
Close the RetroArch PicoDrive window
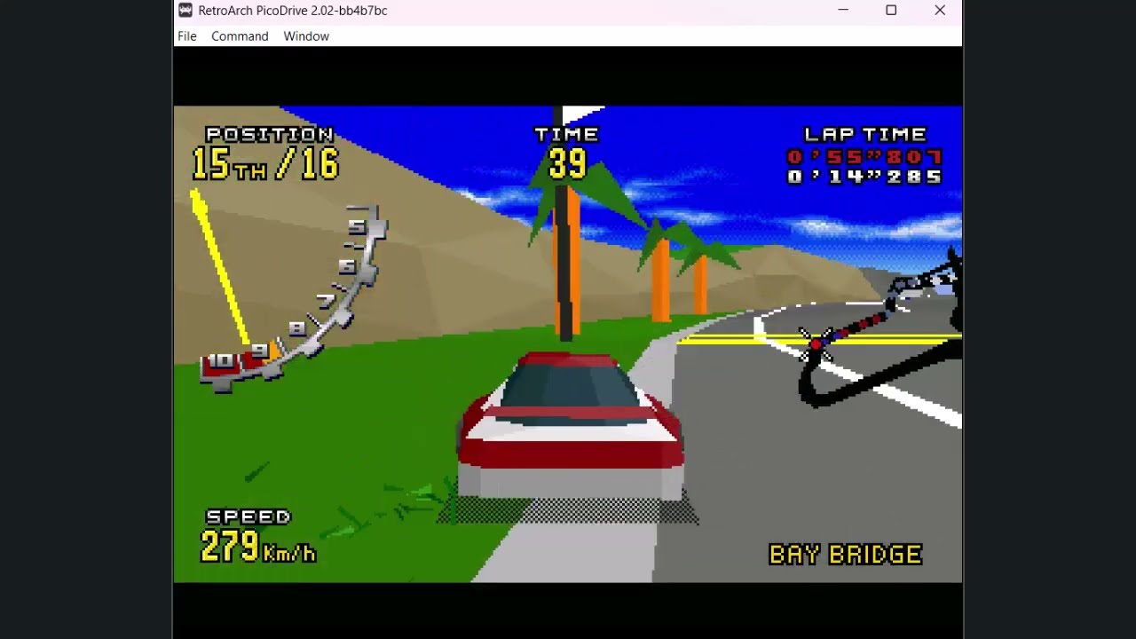pos(939,11)
